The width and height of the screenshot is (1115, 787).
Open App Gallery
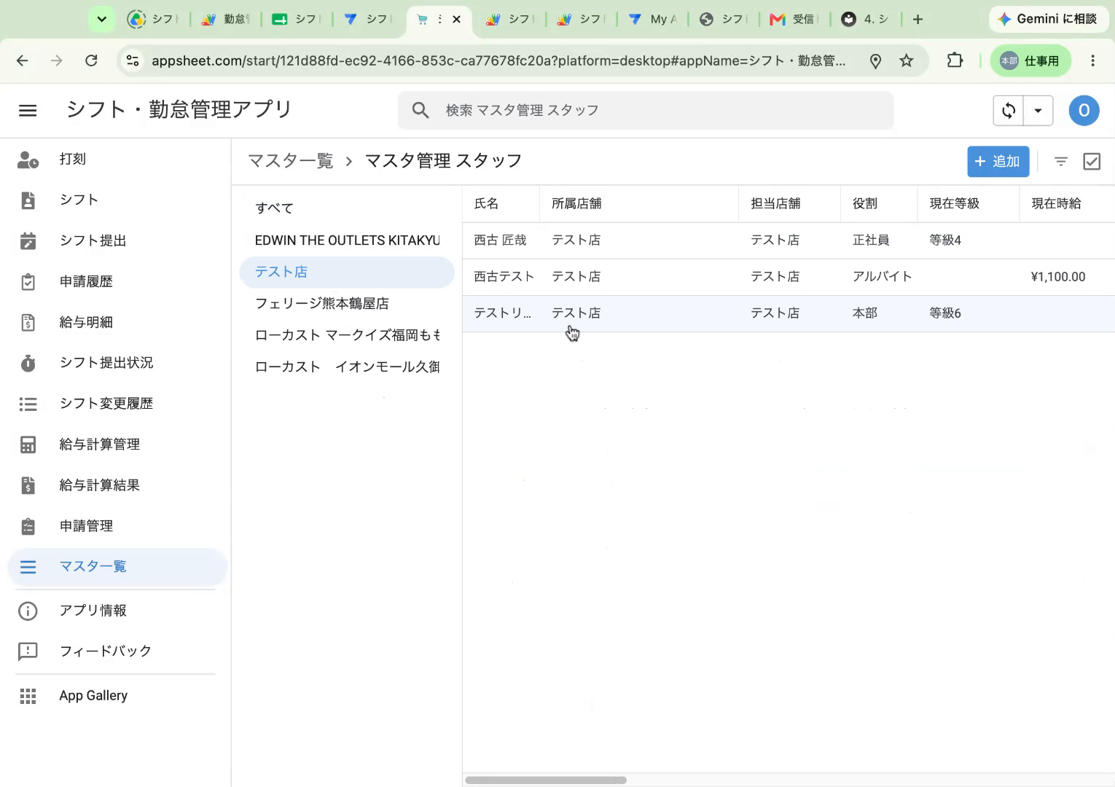pyautogui.click(x=117, y=696)
